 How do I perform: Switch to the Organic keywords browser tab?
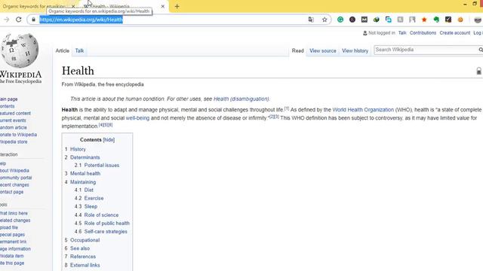click(34, 6)
